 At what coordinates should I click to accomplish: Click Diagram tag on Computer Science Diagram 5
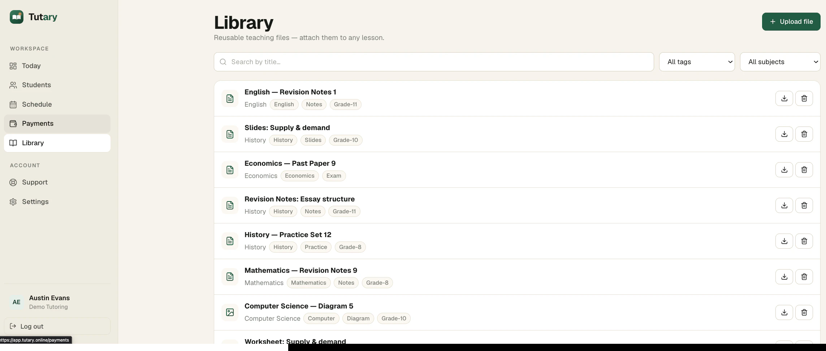(358, 319)
